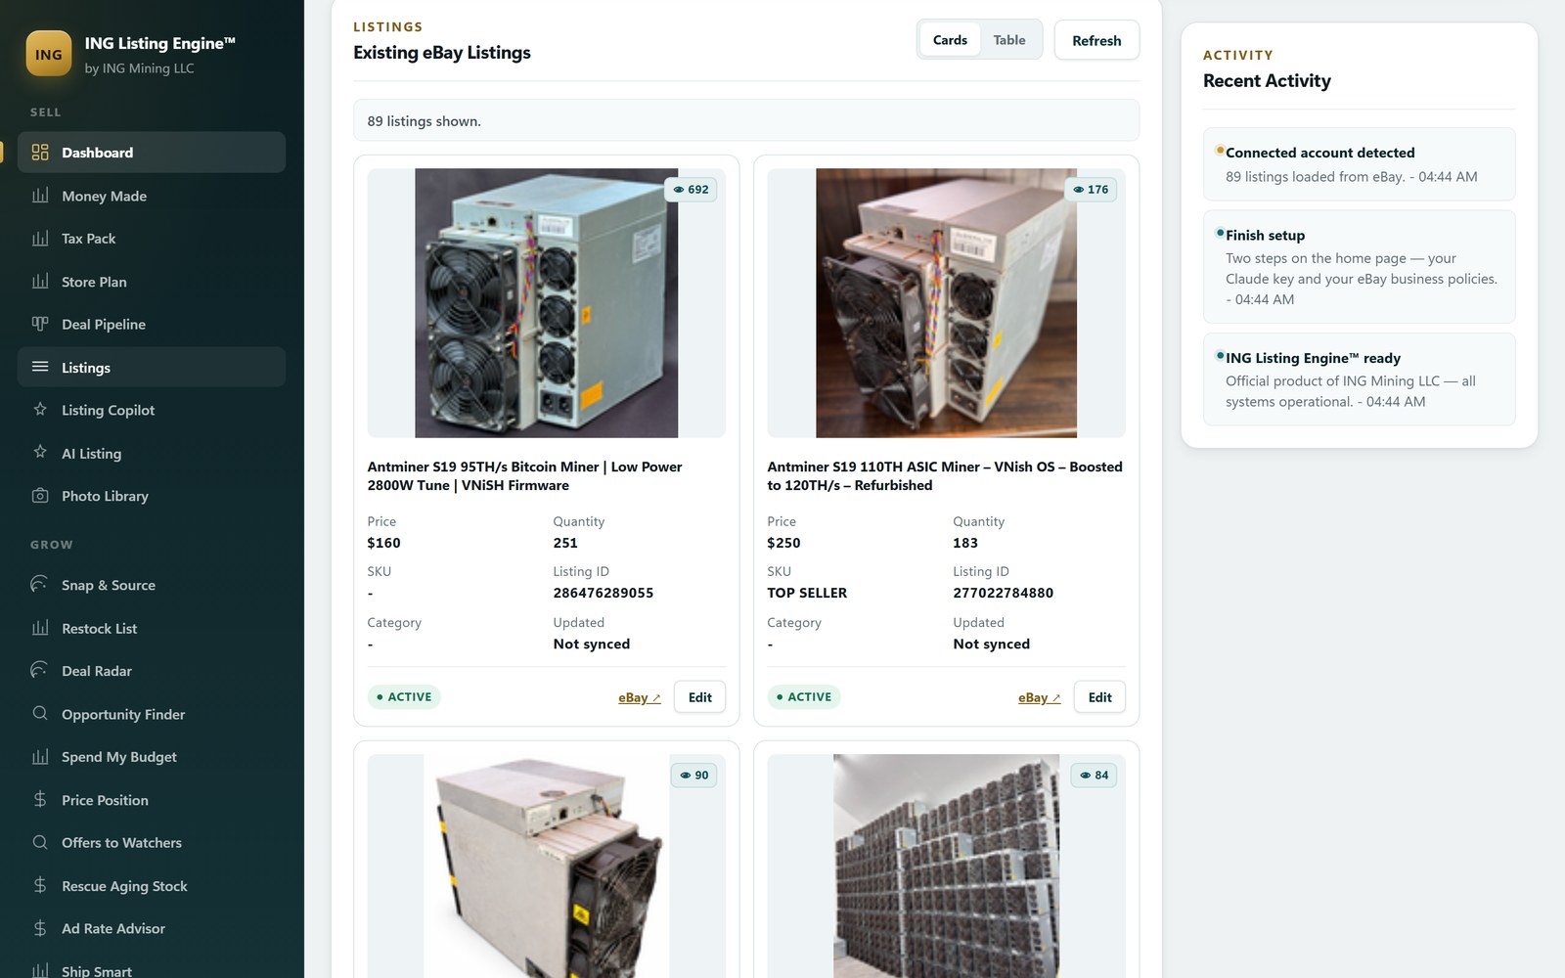Navigate to Opportunity Finder
This screenshot has width=1565, height=978.
152,714
